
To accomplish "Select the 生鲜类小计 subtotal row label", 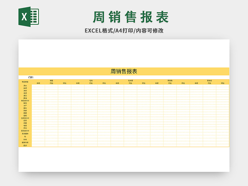I will pos(25,118).
